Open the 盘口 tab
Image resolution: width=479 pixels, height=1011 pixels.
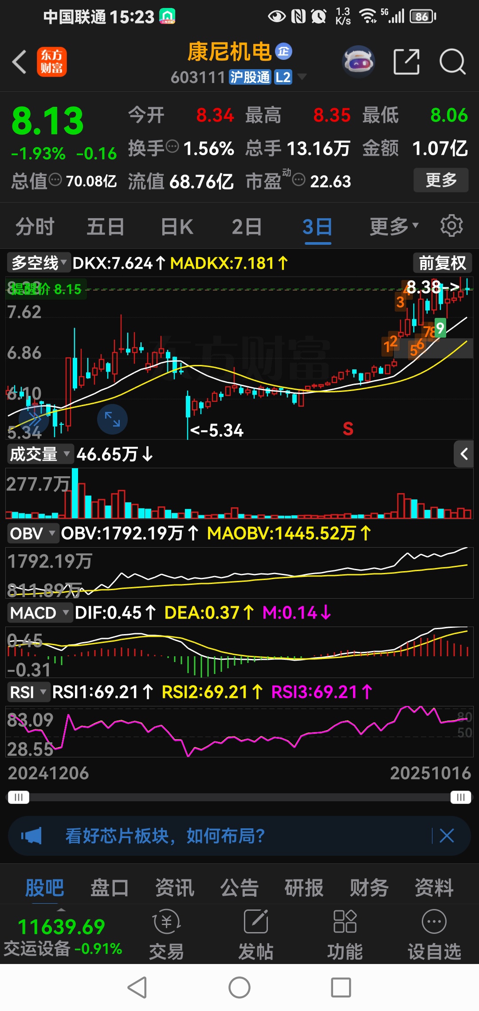[x=109, y=887]
